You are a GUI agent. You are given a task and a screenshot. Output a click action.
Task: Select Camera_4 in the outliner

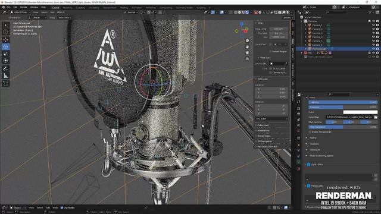click(x=317, y=37)
